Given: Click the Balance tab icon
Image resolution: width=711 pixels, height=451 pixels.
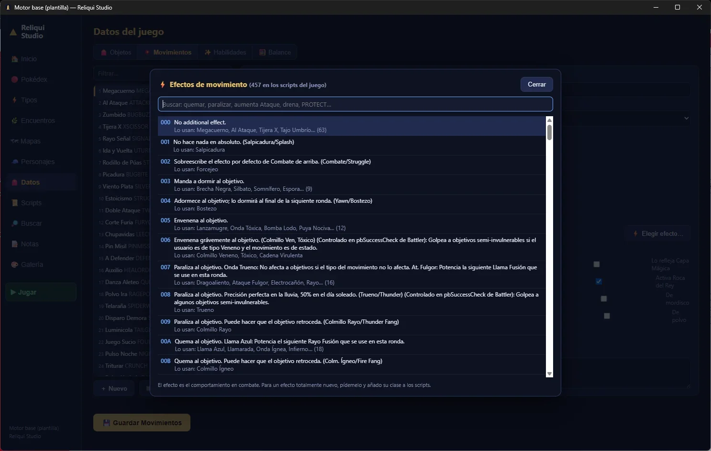Looking at the screenshot, I should coord(262,53).
